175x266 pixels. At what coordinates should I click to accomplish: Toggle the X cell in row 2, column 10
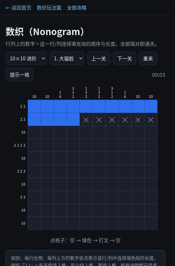[x=151, y=119]
